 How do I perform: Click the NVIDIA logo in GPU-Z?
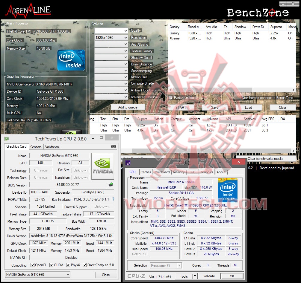point(103,166)
